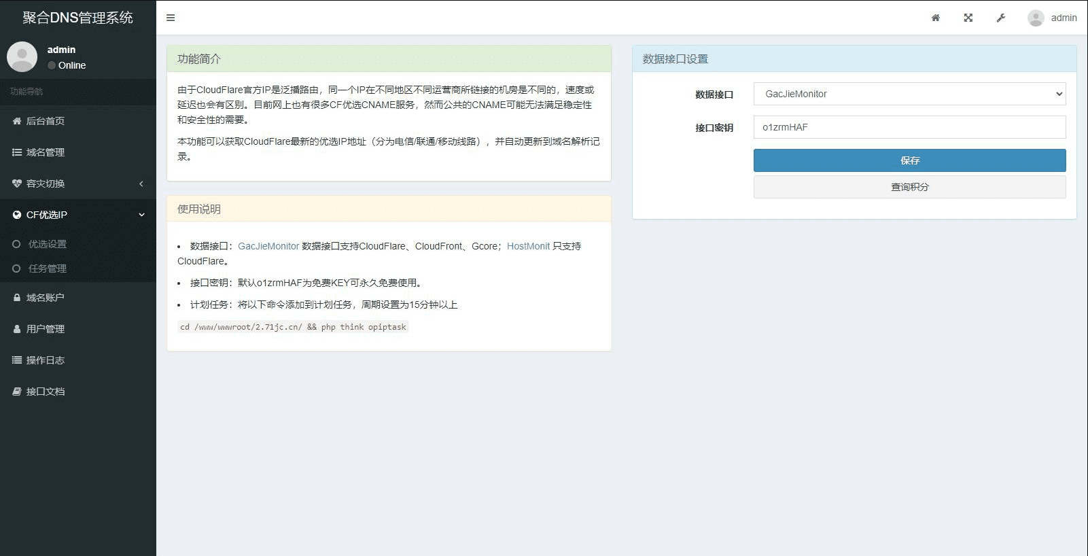Click the wrench settings icon

click(1001, 18)
